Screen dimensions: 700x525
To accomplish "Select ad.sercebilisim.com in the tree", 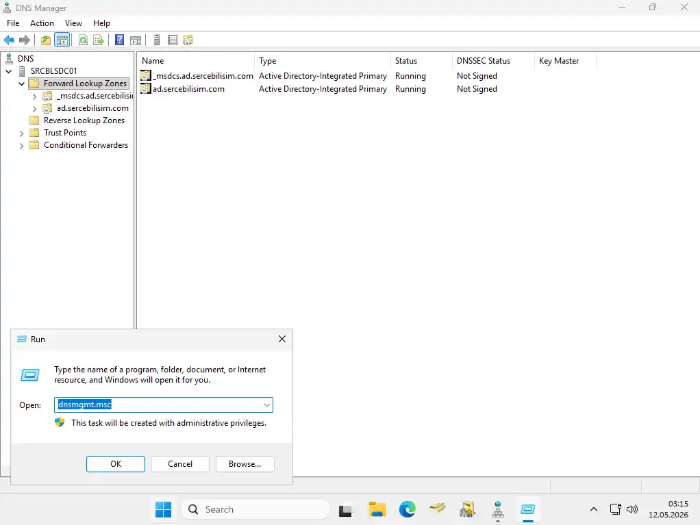I will pos(92,108).
